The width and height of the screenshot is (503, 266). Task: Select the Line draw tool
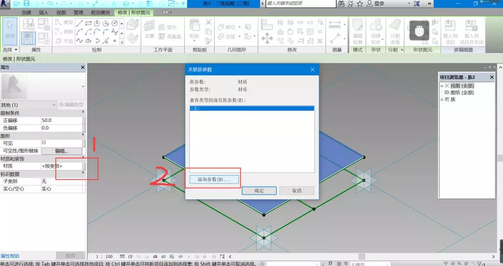(x=80, y=23)
